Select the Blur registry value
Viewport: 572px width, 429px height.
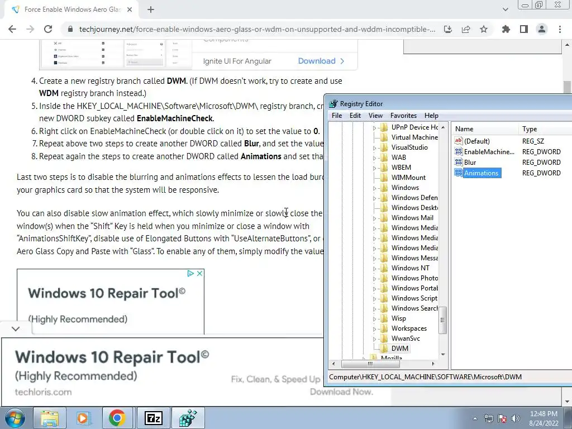(470, 163)
